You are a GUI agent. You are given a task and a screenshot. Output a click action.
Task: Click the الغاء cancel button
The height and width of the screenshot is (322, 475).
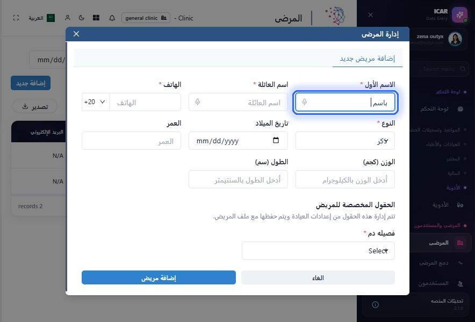pyautogui.click(x=318, y=277)
